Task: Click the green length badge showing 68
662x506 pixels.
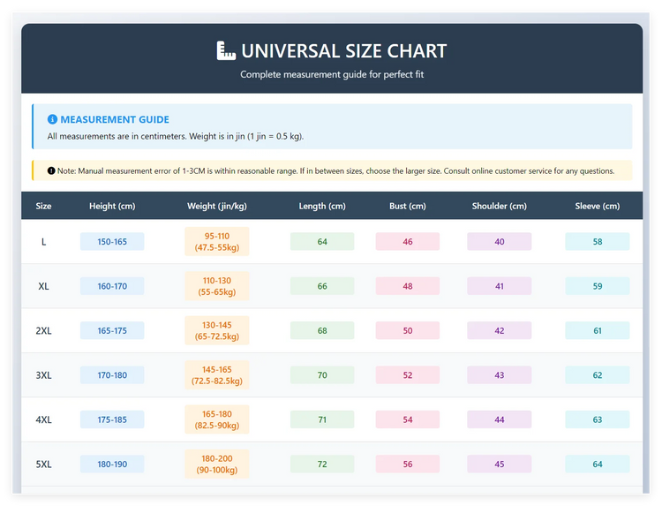Action: coord(322,331)
